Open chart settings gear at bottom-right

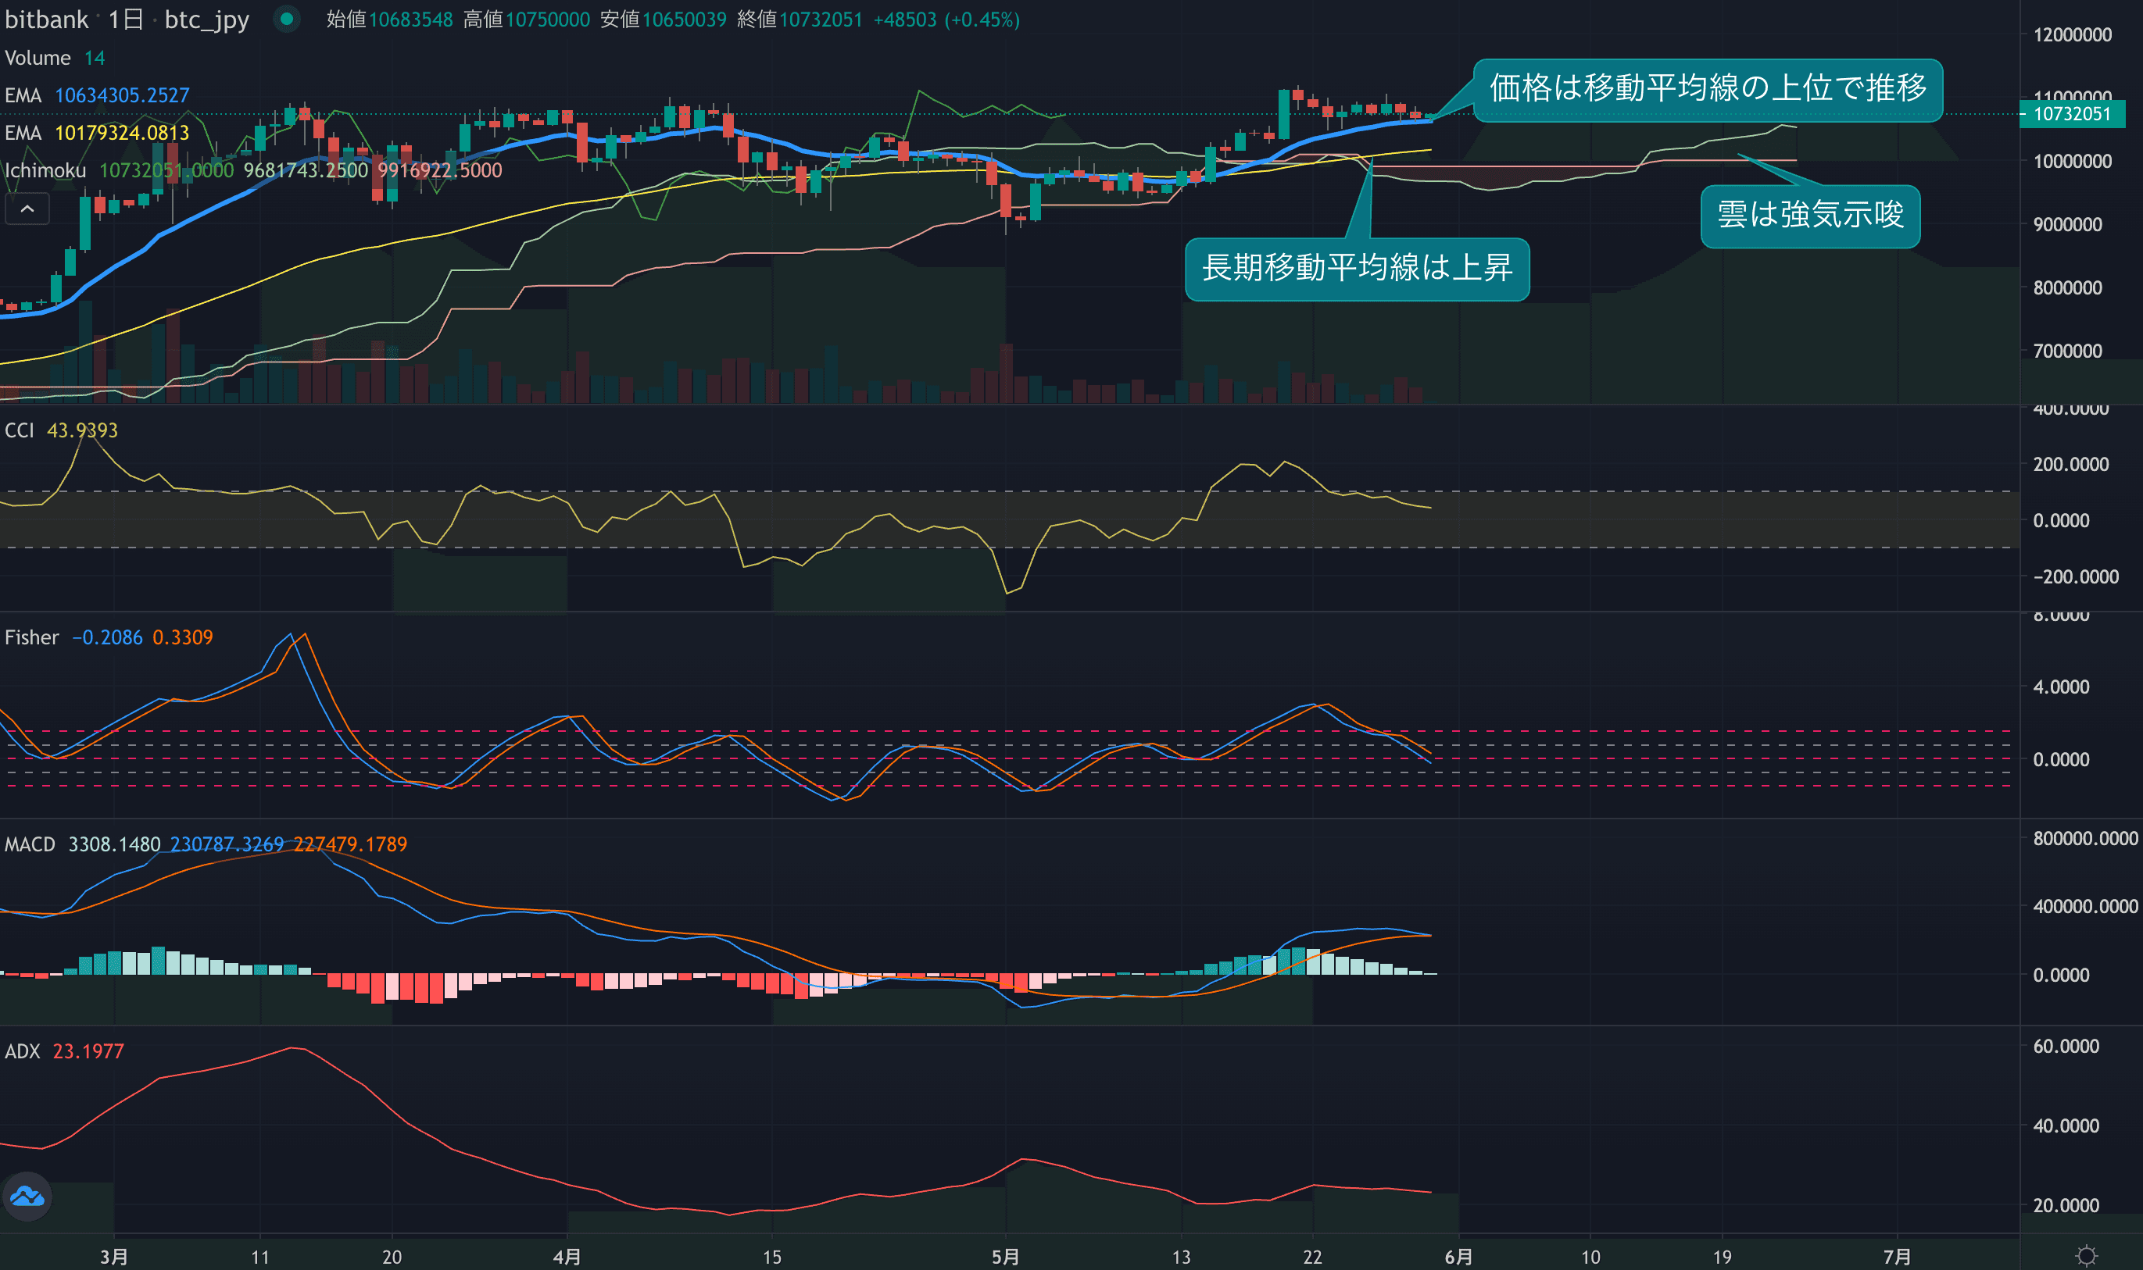click(x=2087, y=1255)
